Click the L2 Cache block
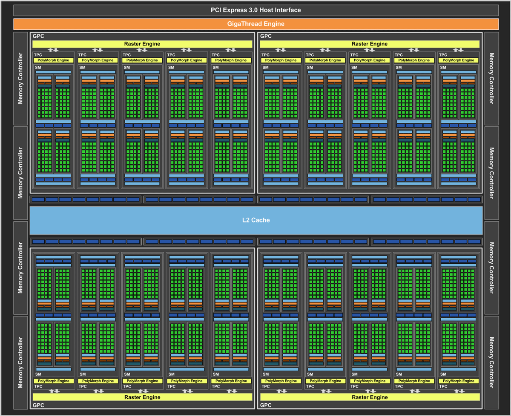This screenshot has width=511, height=416. click(x=255, y=220)
